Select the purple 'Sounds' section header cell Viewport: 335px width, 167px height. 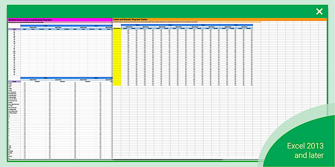pyautogui.click(x=14, y=81)
